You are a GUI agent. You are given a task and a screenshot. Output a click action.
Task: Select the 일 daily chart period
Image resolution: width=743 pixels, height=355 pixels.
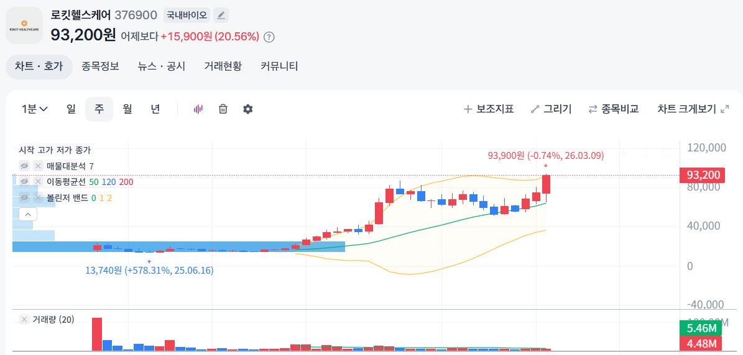[x=71, y=109]
